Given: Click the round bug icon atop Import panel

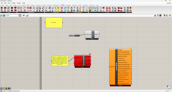Looking at the screenshot, I should click(2, 8).
